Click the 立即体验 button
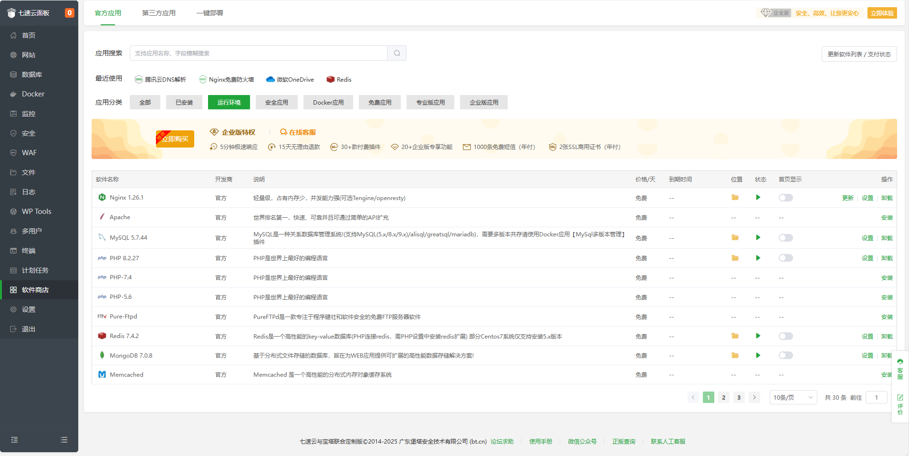Screen dimensions: 909x456 pyautogui.click(x=882, y=13)
